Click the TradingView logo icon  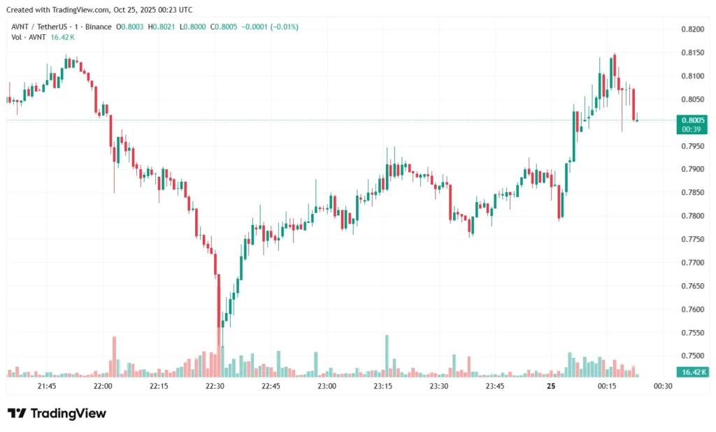click(17, 413)
